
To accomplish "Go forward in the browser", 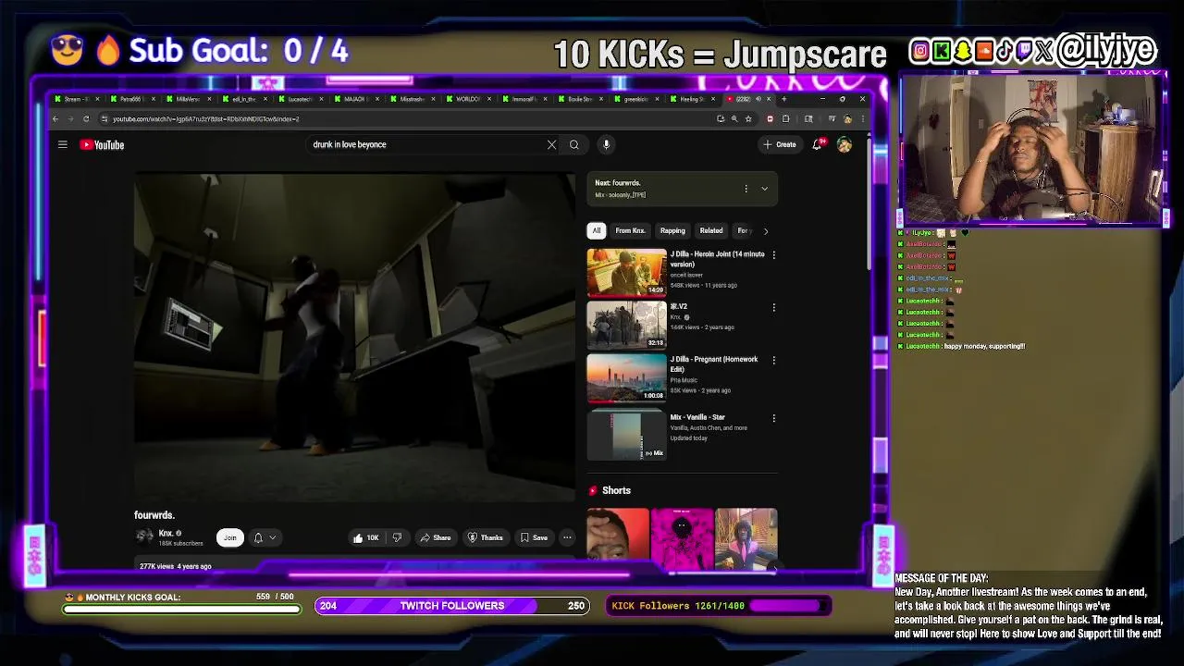I will pyautogui.click(x=70, y=118).
